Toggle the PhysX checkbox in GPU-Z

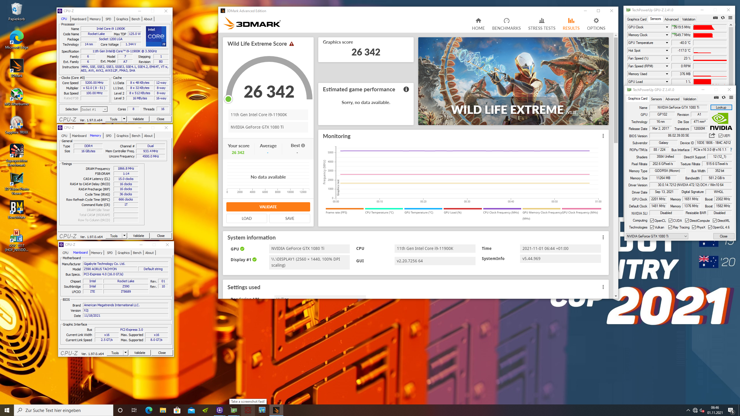(x=694, y=227)
